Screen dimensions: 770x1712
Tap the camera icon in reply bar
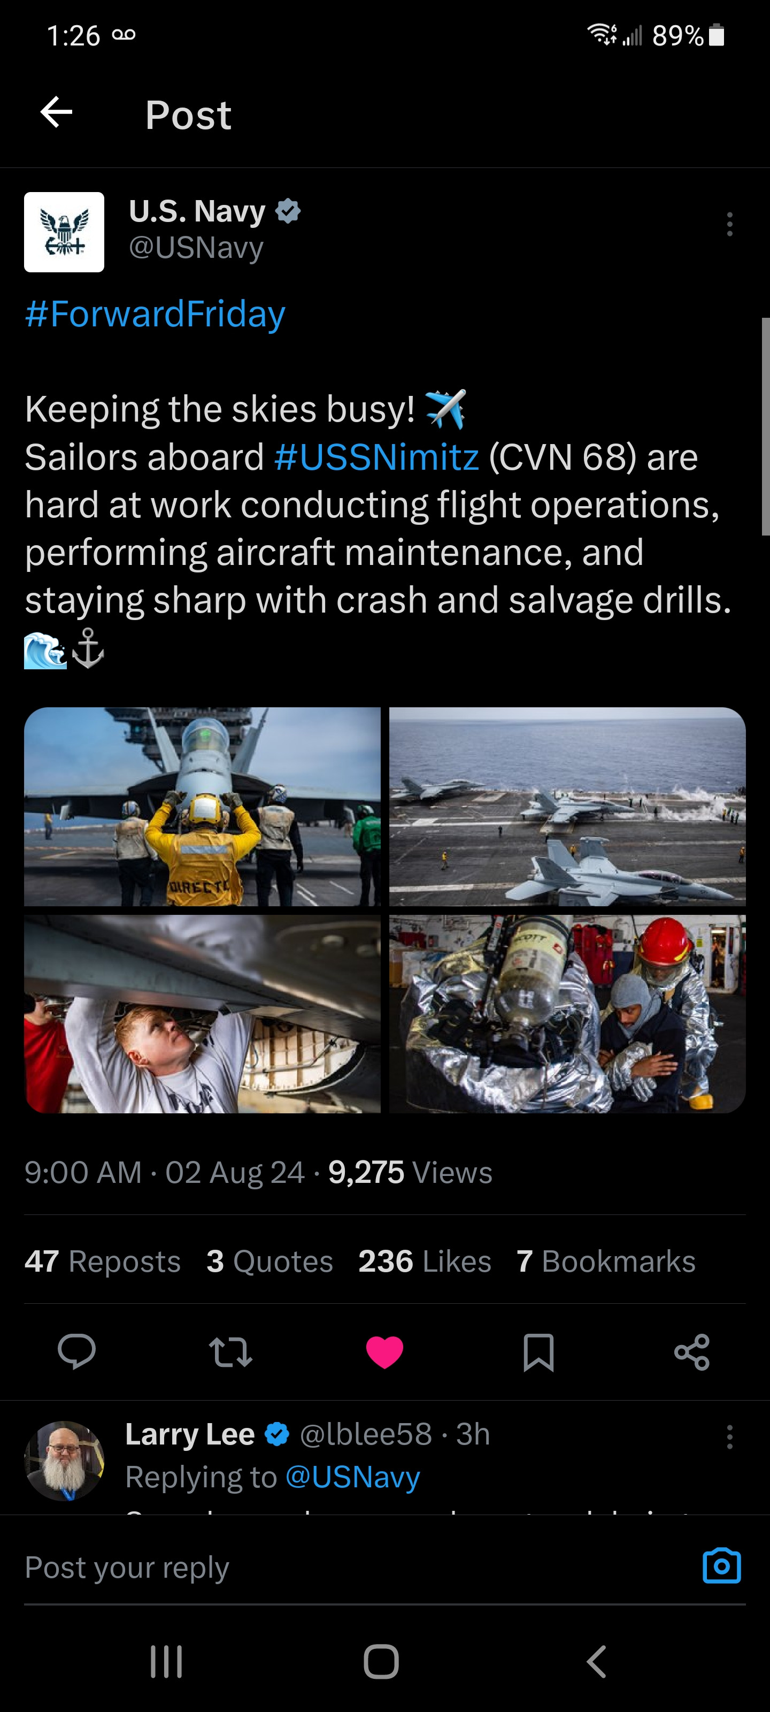(x=721, y=1566)
